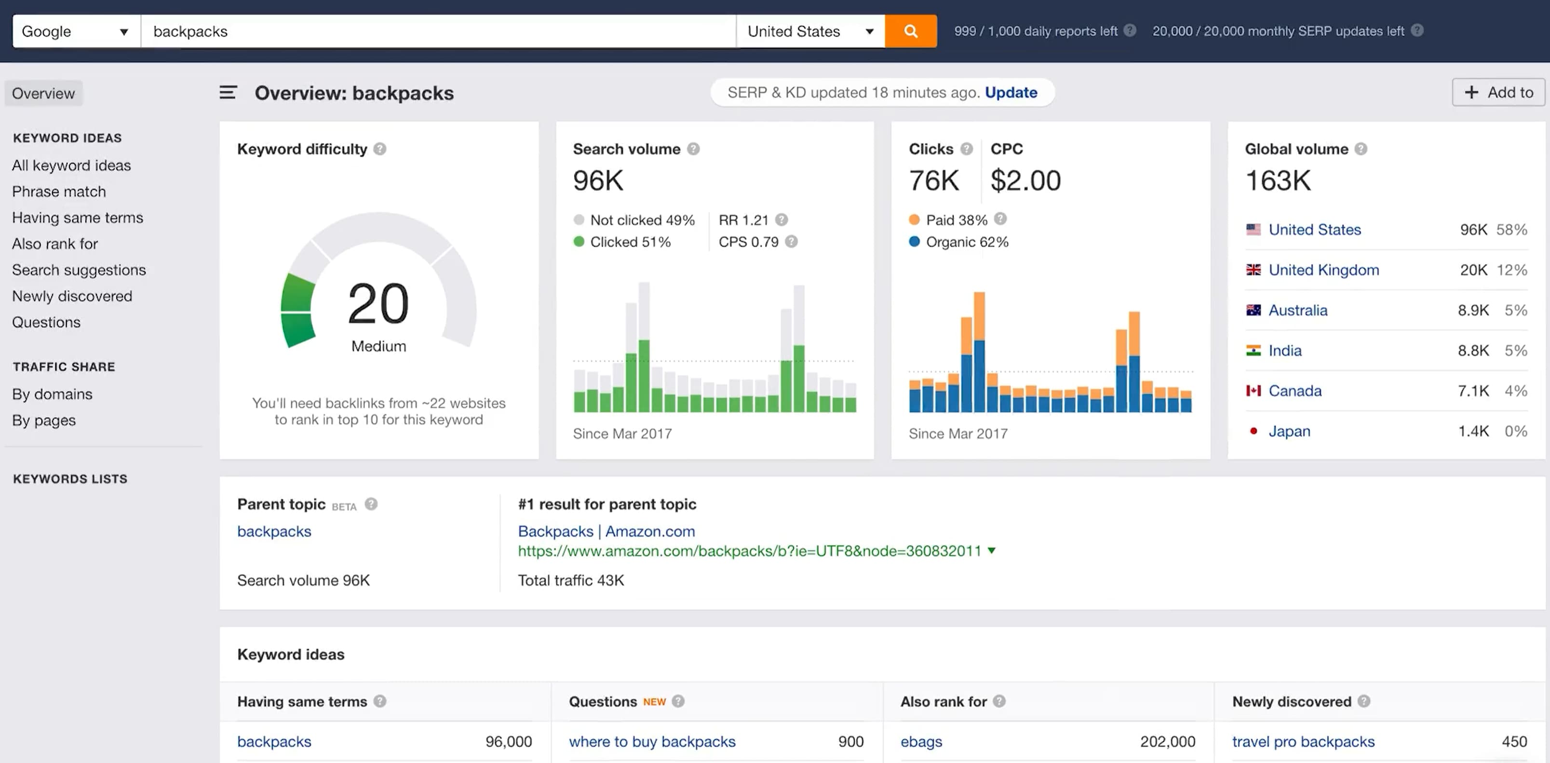Screen dimensions: 1550x763
Task: Open the Google search engine dropdown
Action: coord(76,31)
